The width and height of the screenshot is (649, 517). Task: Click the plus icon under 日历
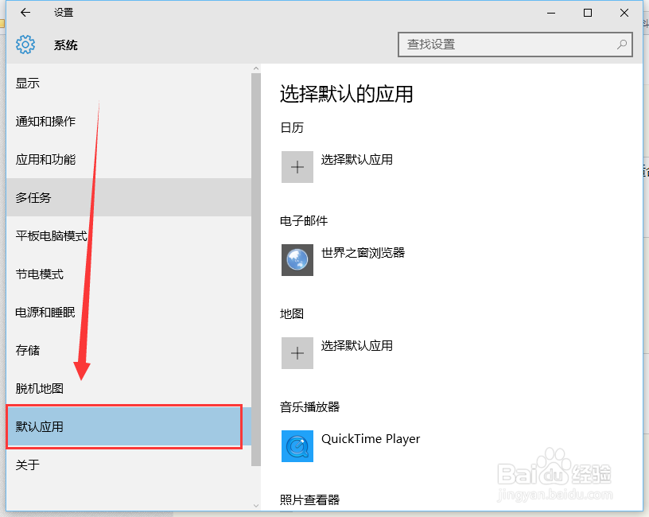pyautogui.click(x=297, y=167)
